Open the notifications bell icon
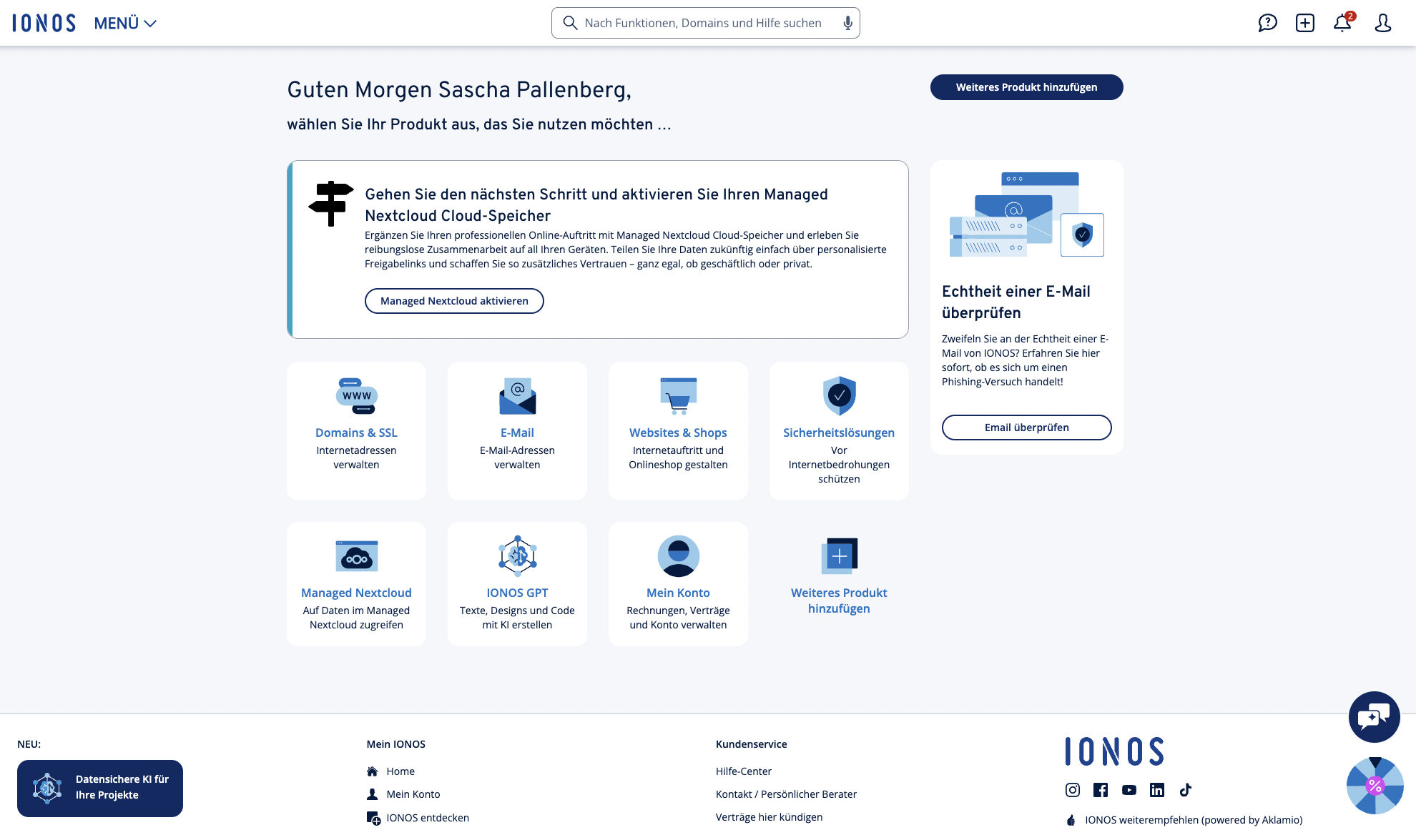 coord(1342,23)
